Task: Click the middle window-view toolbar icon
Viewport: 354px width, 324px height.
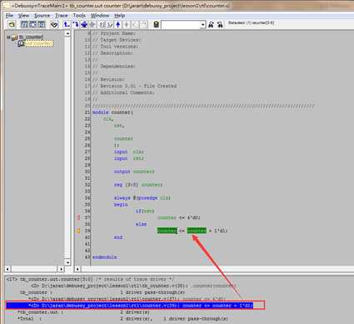Action: tap(32, 24)
